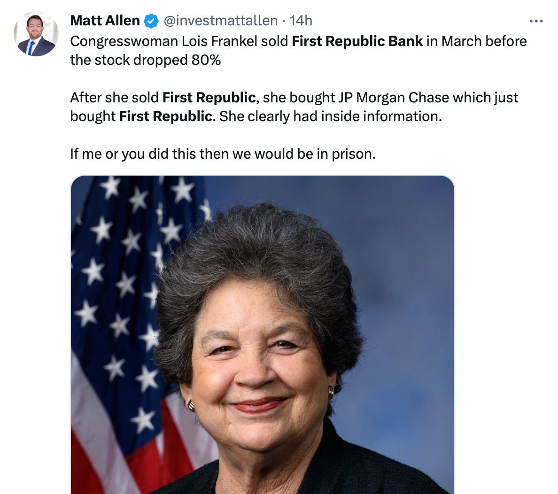Click bold "First Republic" before "She clearly"
The height and width of the screenshot is (494, 558).
click(x=165, y=116)
